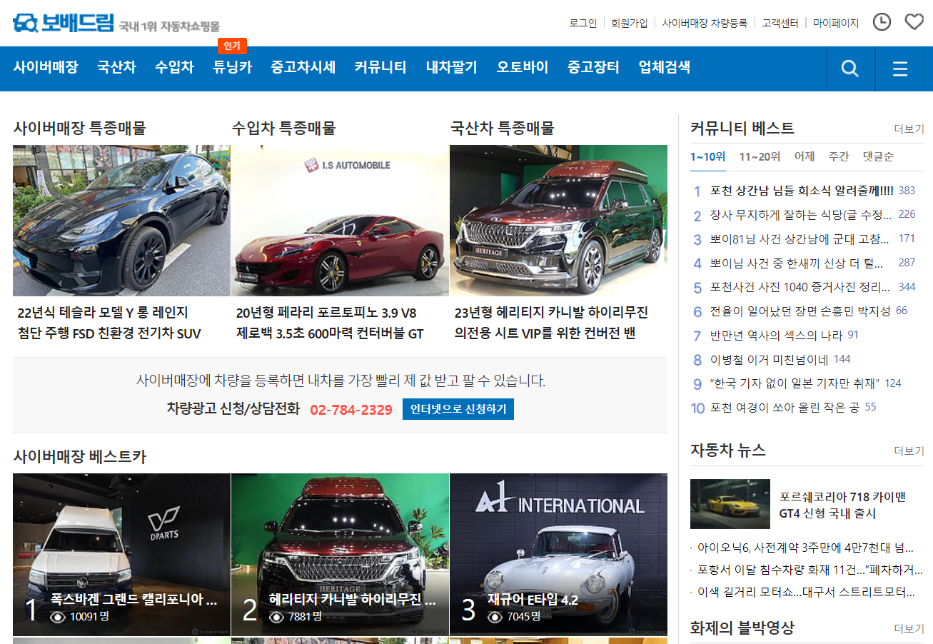The image size is (933, 644).
Task: Click eye view-count icon on Jaguar E-Type
Action: tap(495, 617)
